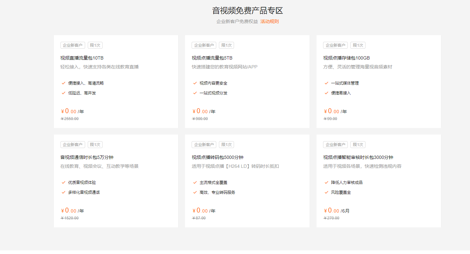Click the 限1次 tag on 视频点播流量包5TB card
470x254 pixels.
226,45
